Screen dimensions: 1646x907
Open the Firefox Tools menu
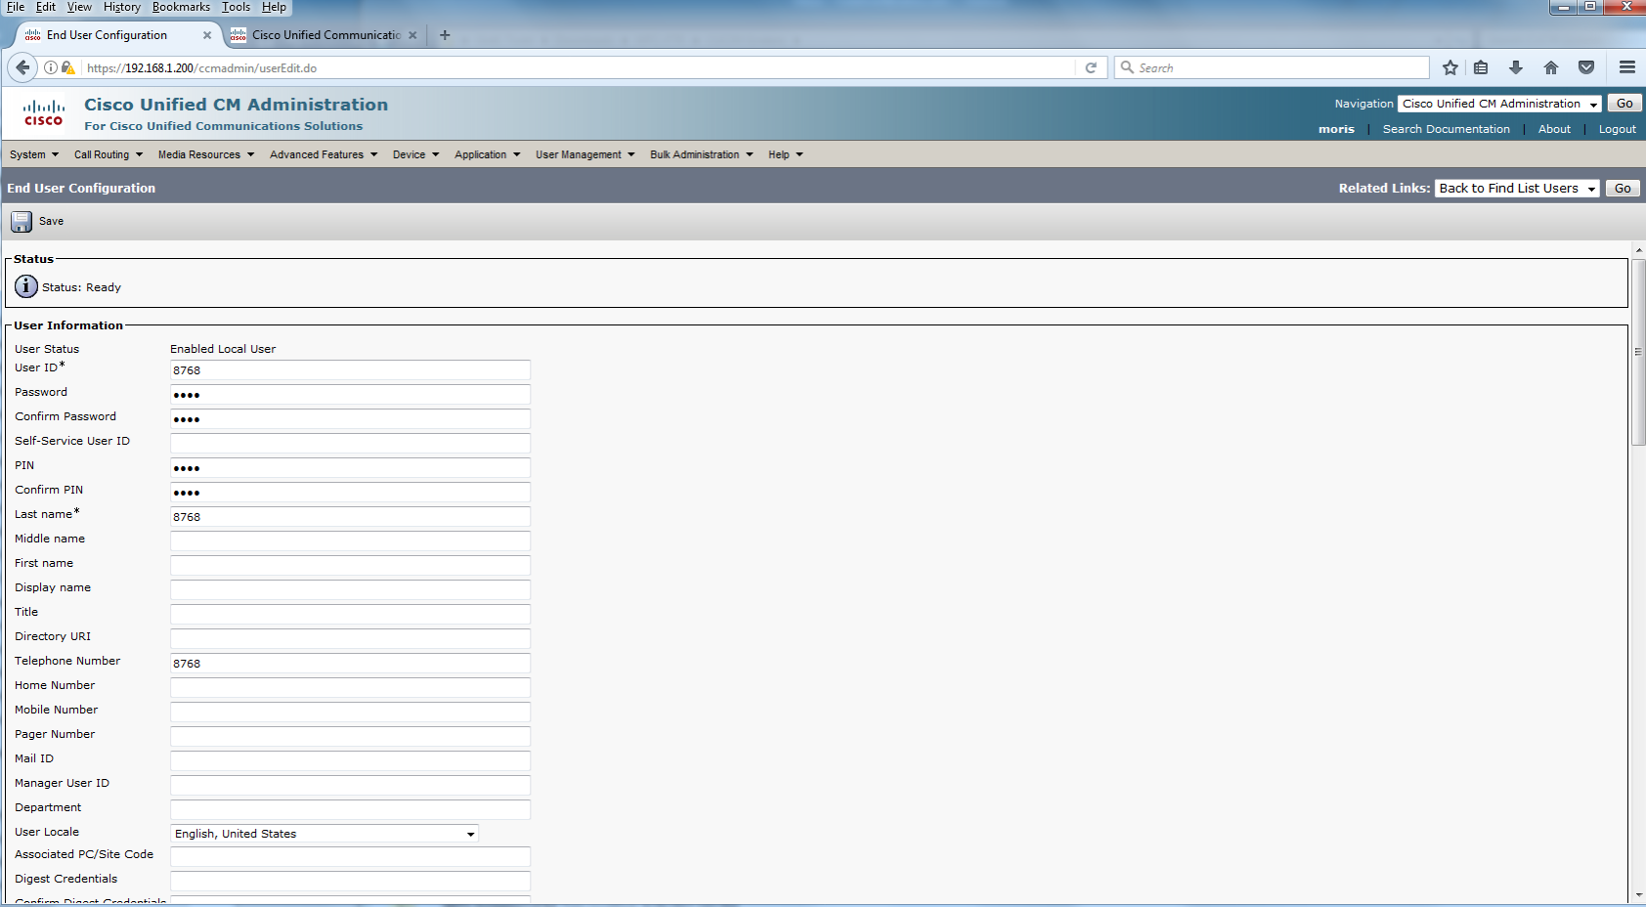pos(236,7)
